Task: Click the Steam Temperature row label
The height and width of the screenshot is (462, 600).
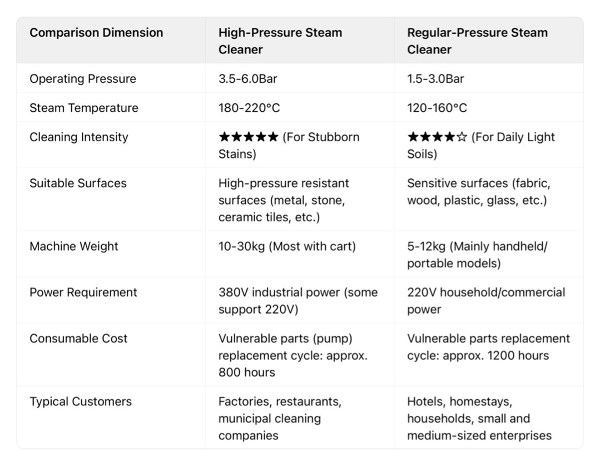Action: point(84,108)
